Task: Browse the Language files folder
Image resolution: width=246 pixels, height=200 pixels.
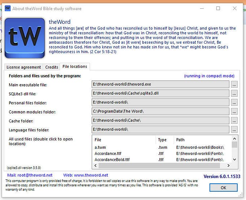Action: (234, 130)
